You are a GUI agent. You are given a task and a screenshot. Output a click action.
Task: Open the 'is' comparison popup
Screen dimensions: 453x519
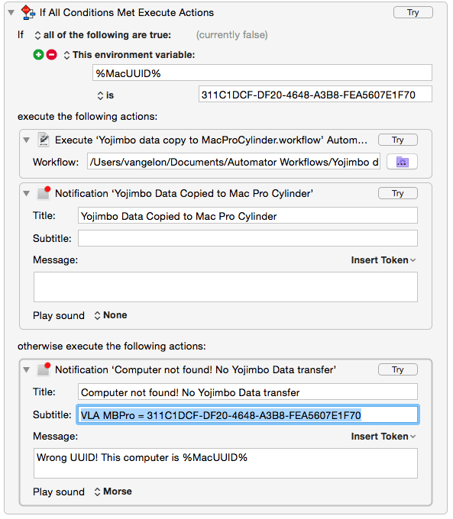point(105,95)
